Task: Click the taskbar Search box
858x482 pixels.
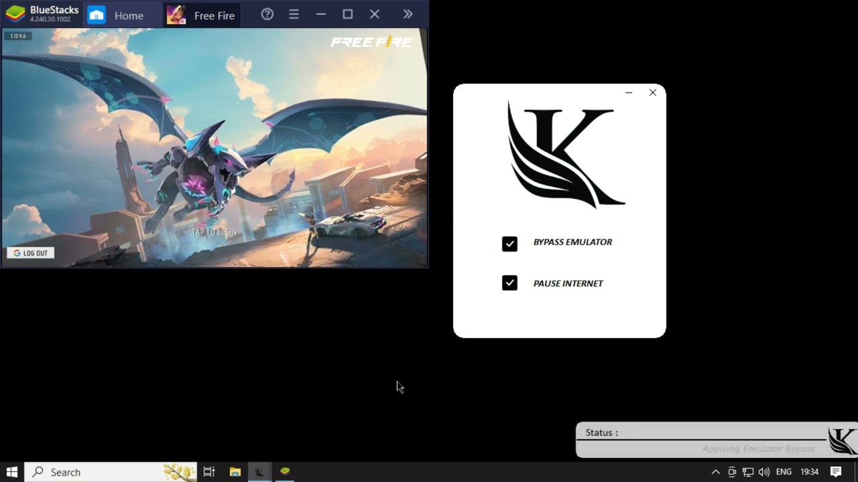Action: 111,472
